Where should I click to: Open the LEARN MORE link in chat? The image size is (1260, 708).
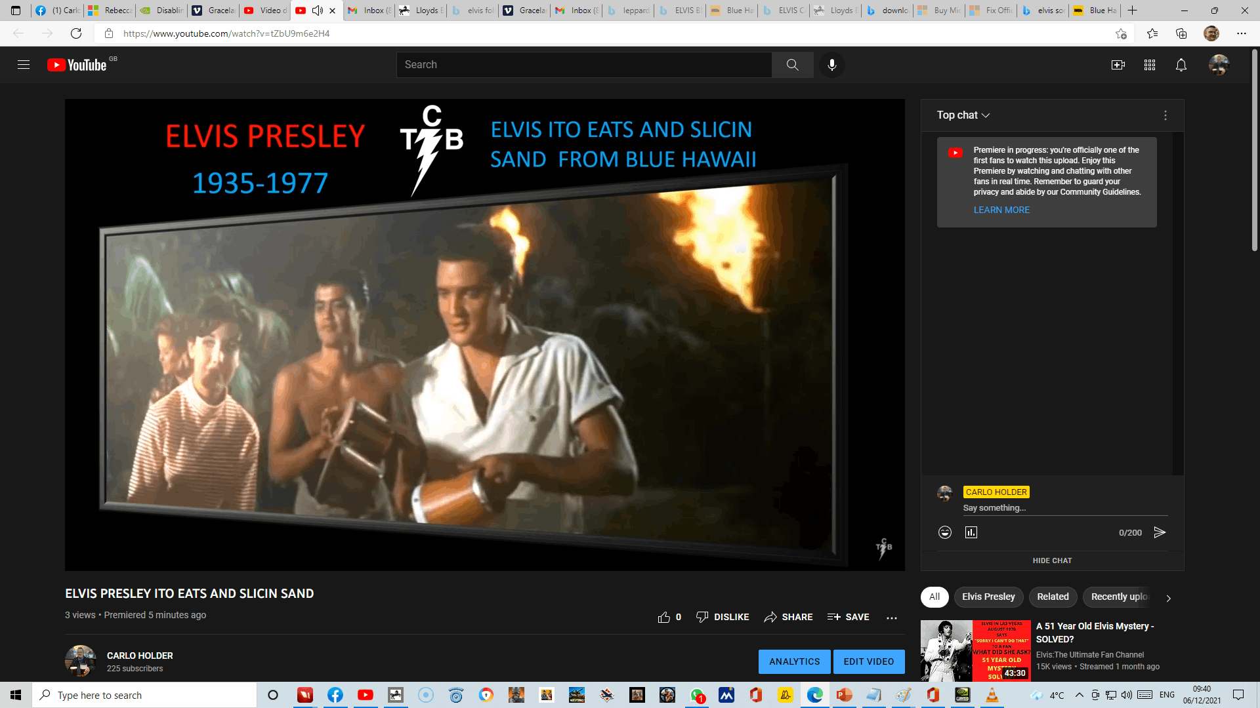(1001, 210)
